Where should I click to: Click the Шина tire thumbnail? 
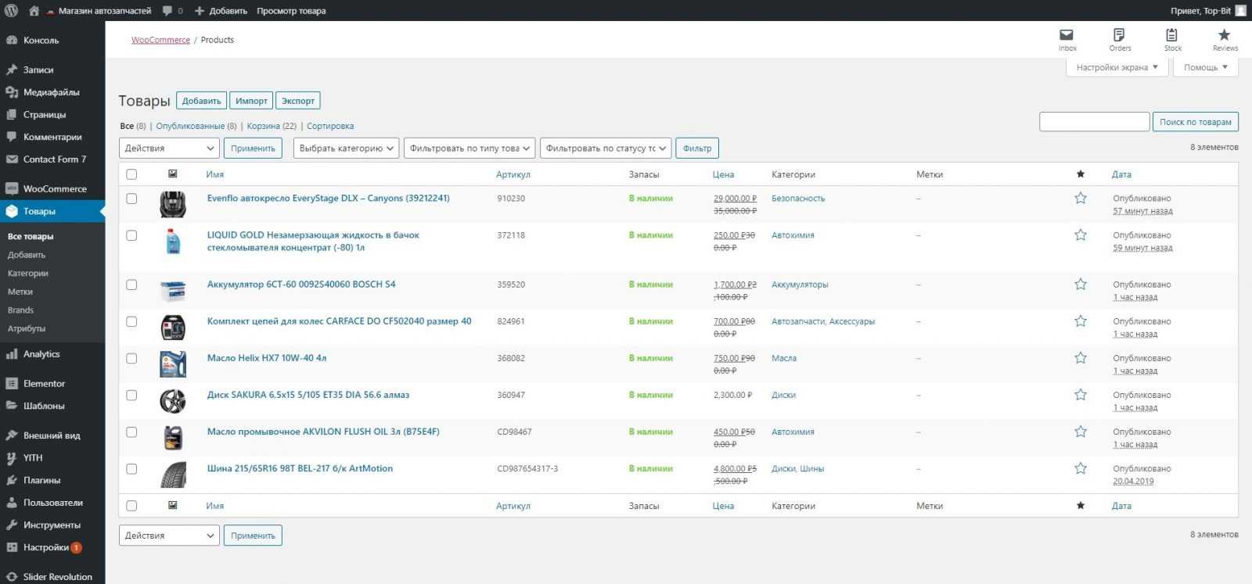tap(173, 475)
